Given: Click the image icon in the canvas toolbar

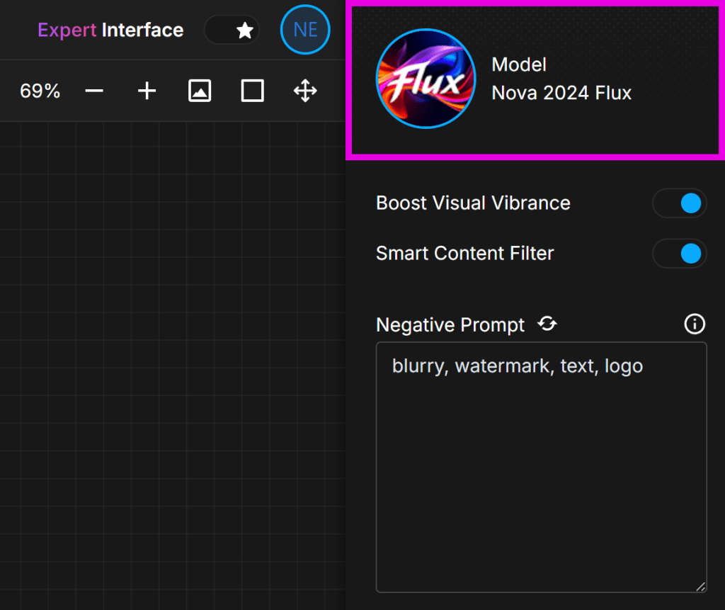Looking at the screenshot, I should pyautogui.click(x=200, y=91).
